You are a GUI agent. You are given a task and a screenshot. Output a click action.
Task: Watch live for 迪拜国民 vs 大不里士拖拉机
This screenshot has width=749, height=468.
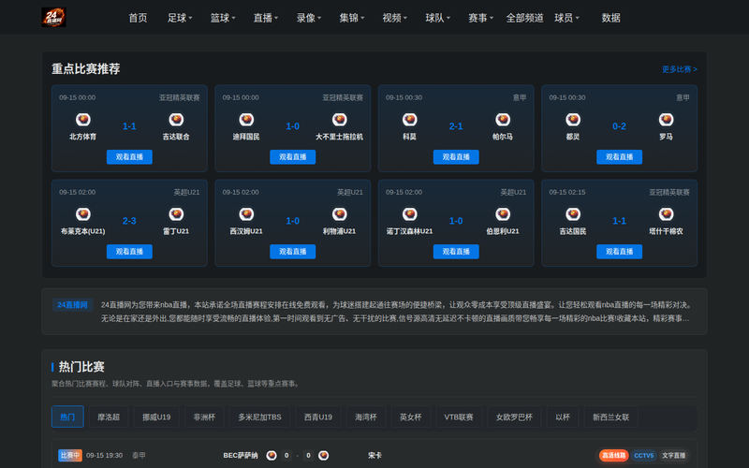pos(293,156)
